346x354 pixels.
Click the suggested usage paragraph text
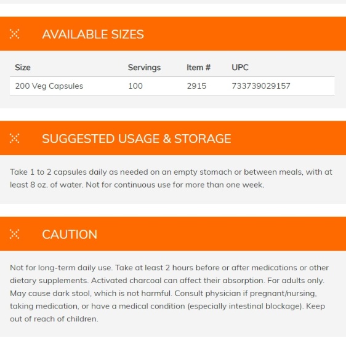[171, 179]
